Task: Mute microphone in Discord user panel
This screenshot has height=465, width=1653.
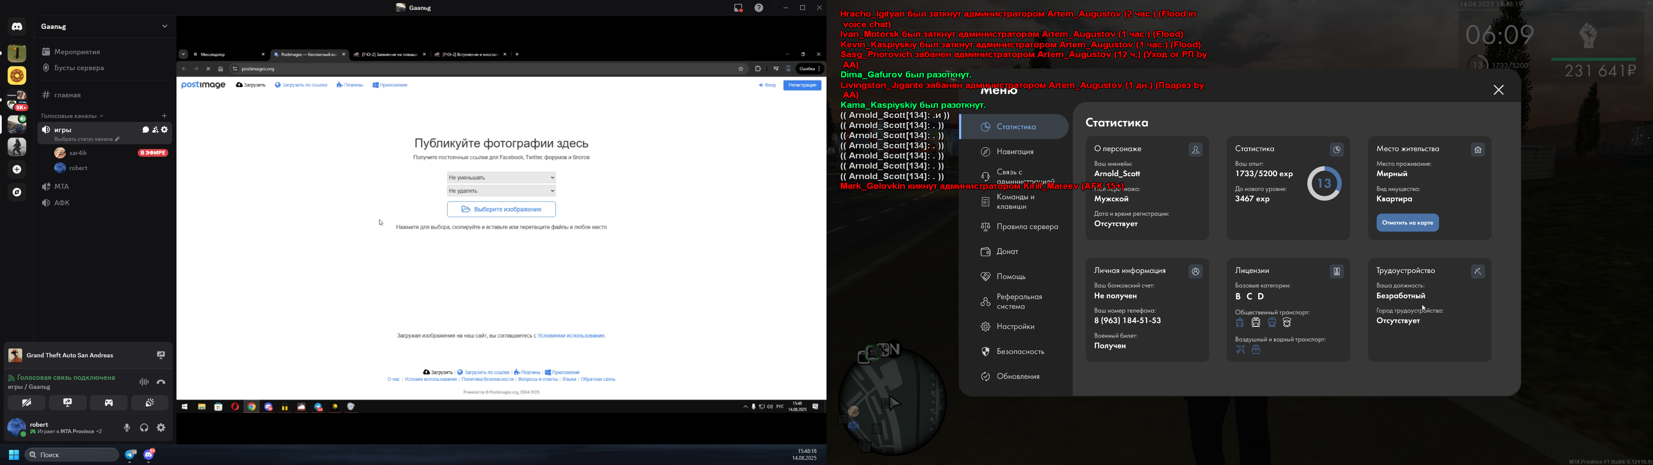Action: (x=127, y=428)
